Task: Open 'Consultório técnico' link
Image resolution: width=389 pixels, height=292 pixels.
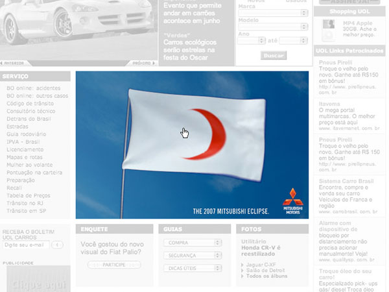Action: [30, 111]
